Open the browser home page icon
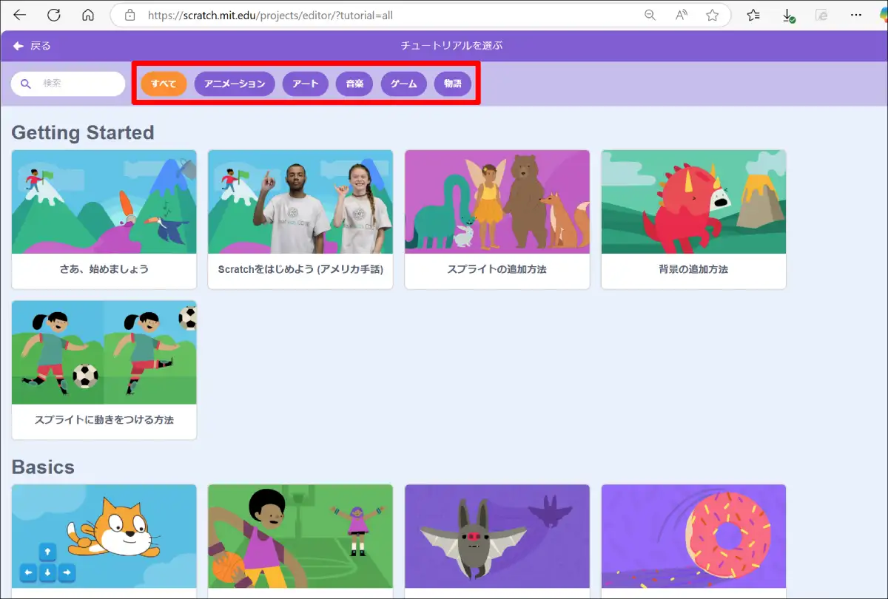 click(x=88, y=15)
